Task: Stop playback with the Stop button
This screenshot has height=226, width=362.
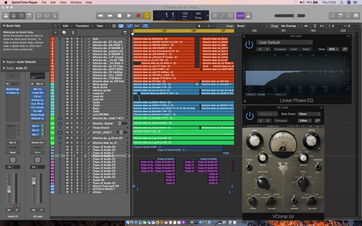Action: click(119, 16)
